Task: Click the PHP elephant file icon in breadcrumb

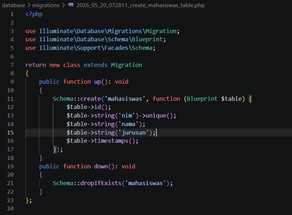Action: (x=71, y=5)
